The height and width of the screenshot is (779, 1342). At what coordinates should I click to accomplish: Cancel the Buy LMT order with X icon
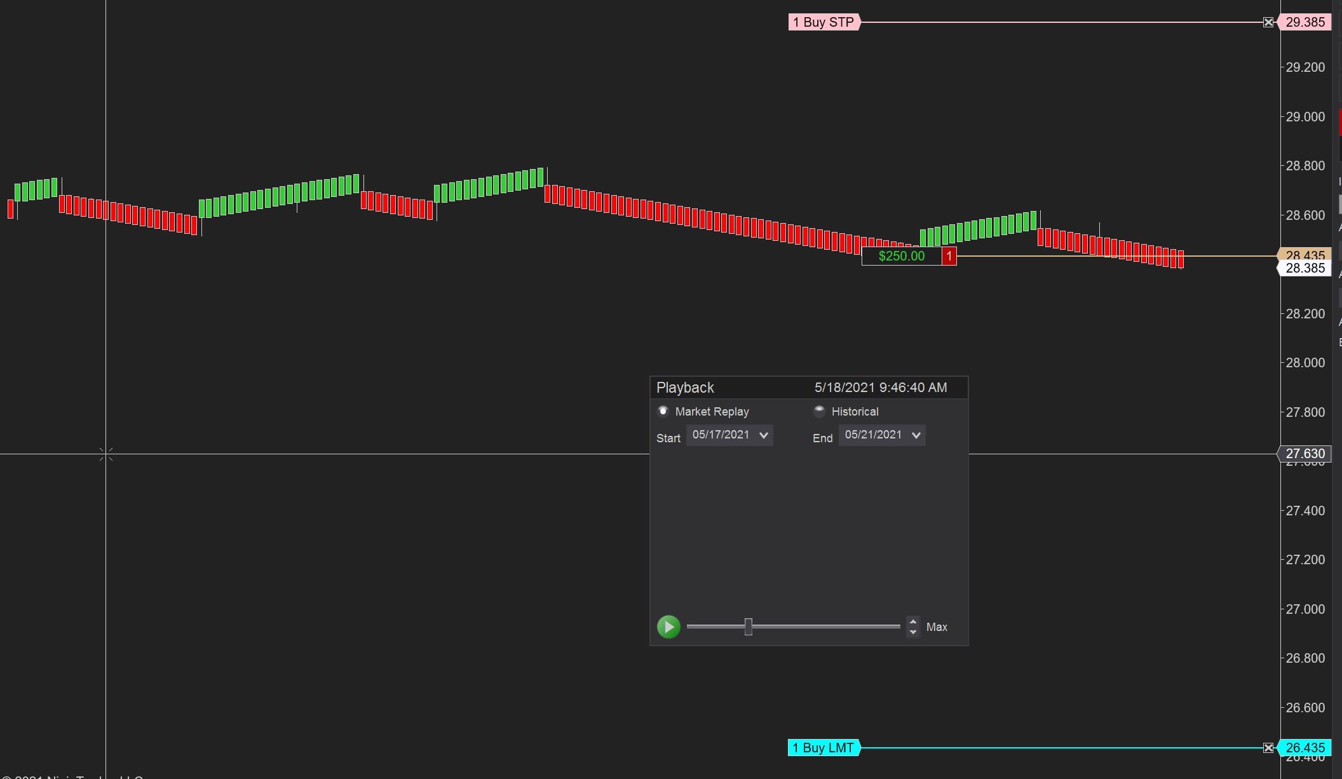1268,748
